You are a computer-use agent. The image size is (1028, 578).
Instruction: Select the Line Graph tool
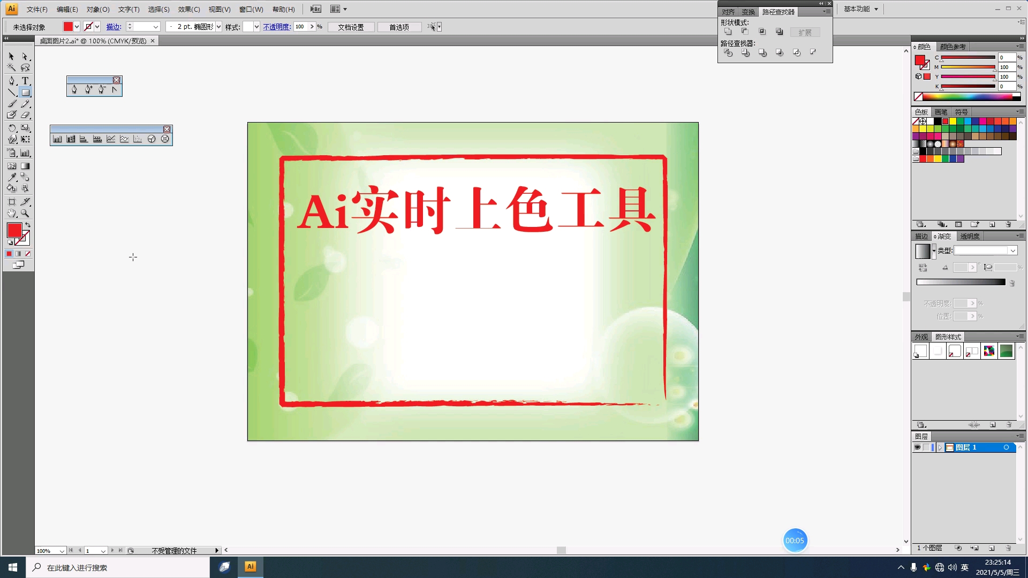point(111,139)
